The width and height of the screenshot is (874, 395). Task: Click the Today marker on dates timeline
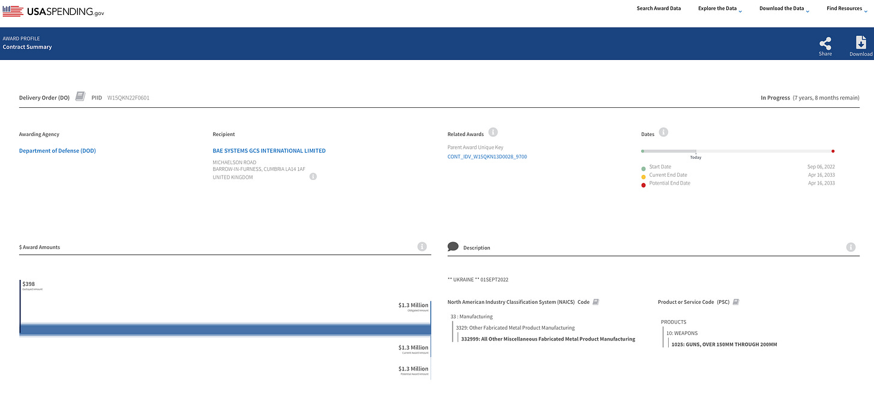click(x=696, y=157)
